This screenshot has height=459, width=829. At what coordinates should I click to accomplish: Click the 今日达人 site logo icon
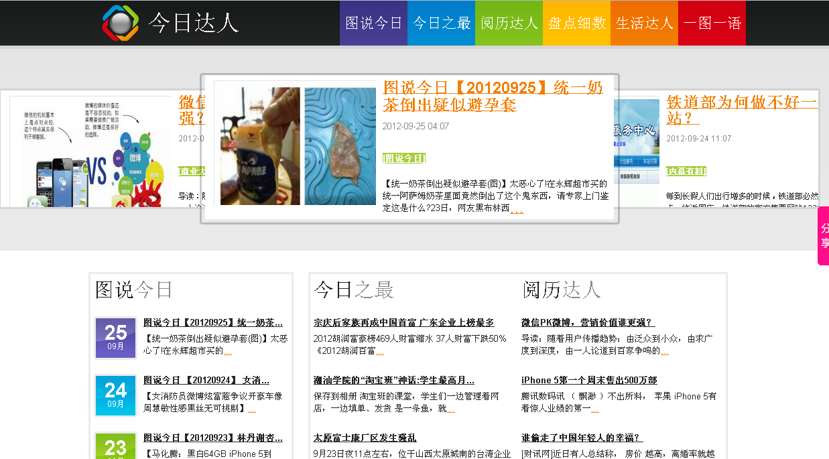click(121, 23)
